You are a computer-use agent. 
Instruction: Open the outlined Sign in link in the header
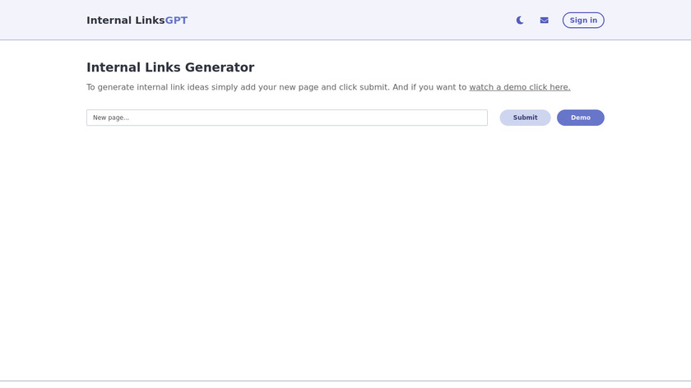coord(583,21)
